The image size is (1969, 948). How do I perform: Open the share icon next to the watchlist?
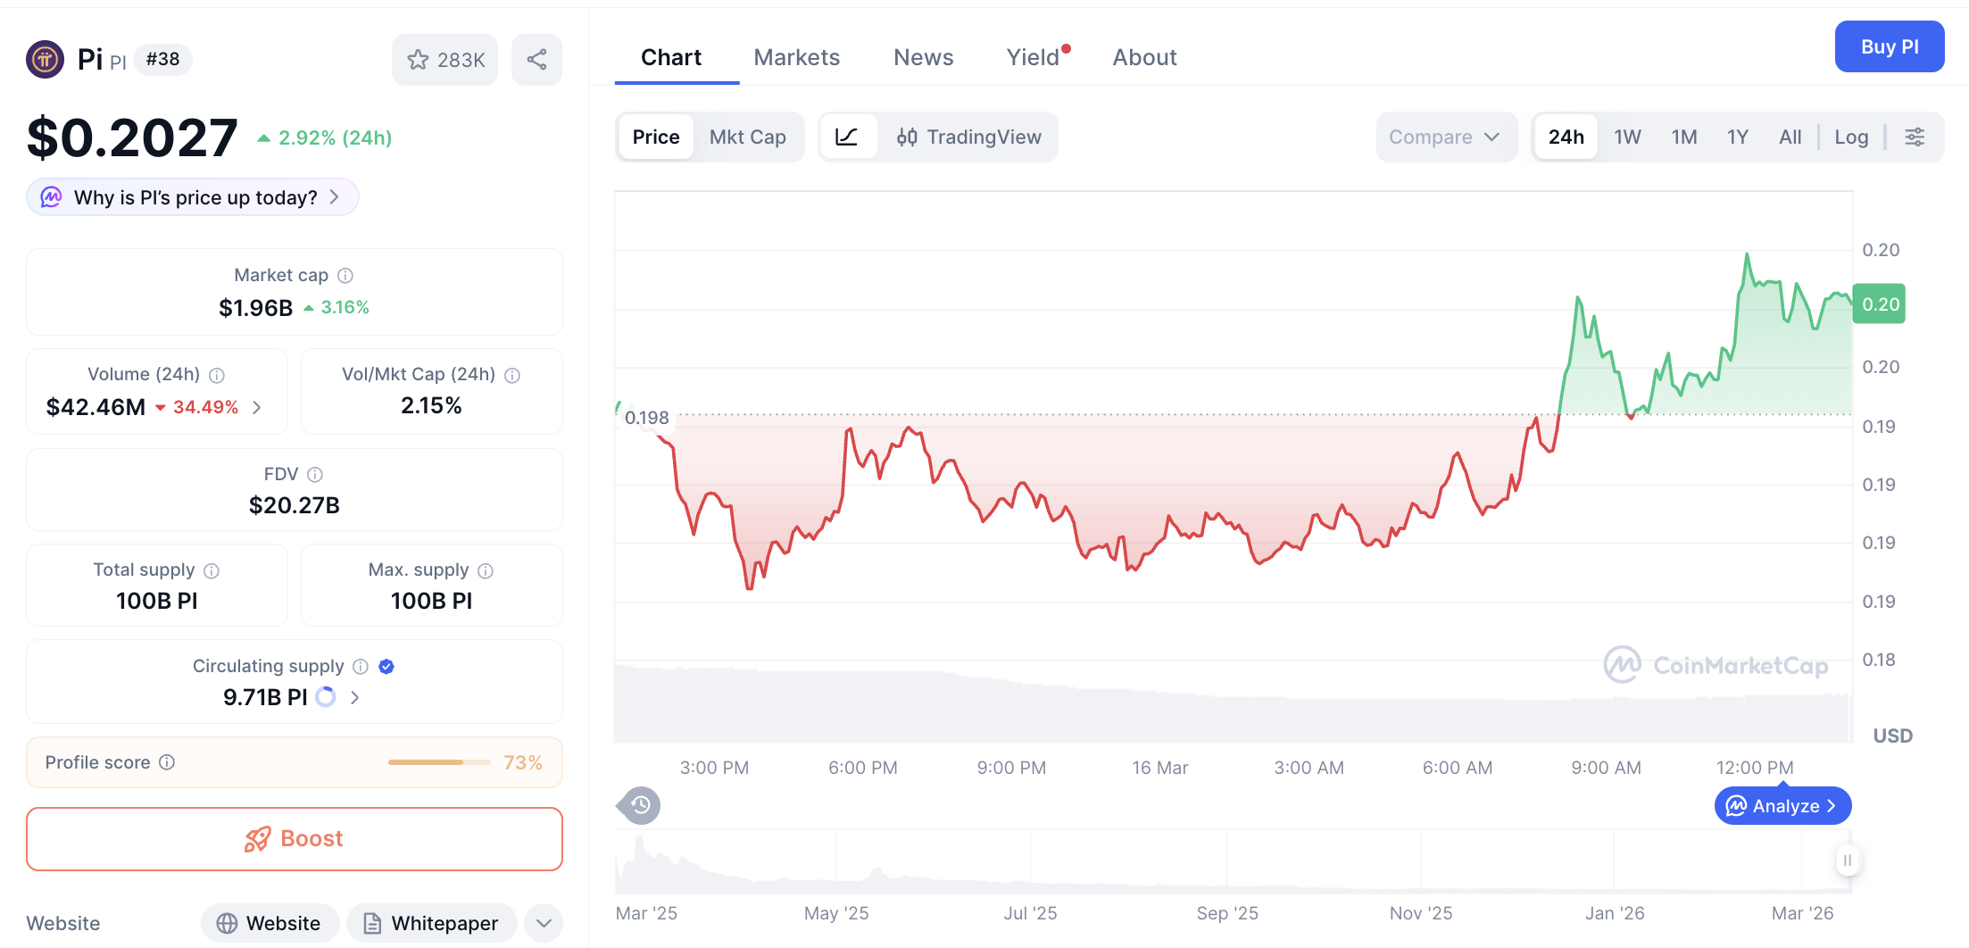click(536, 59)
